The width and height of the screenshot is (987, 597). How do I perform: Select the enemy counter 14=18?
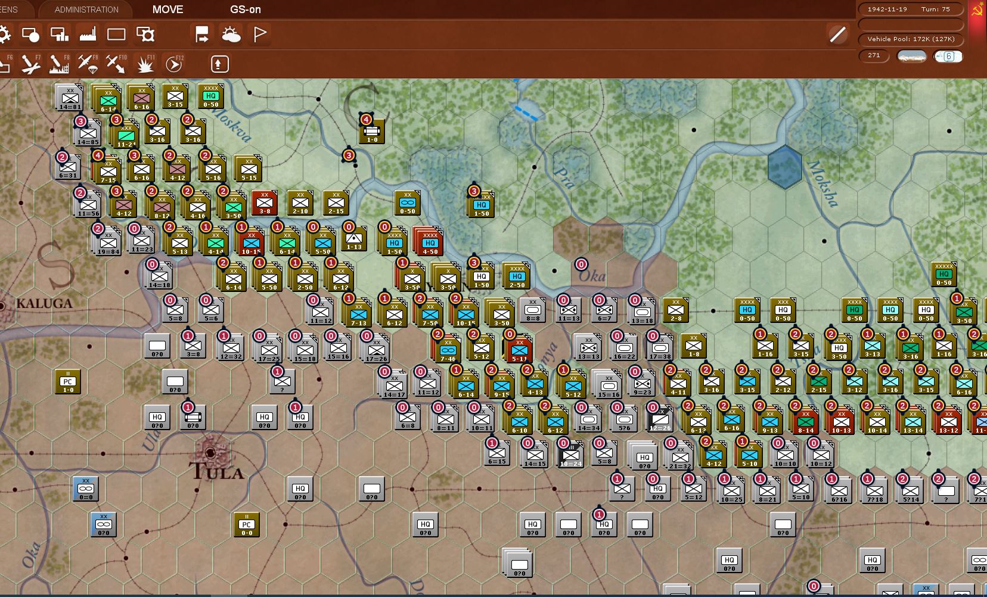pos(159,276)
